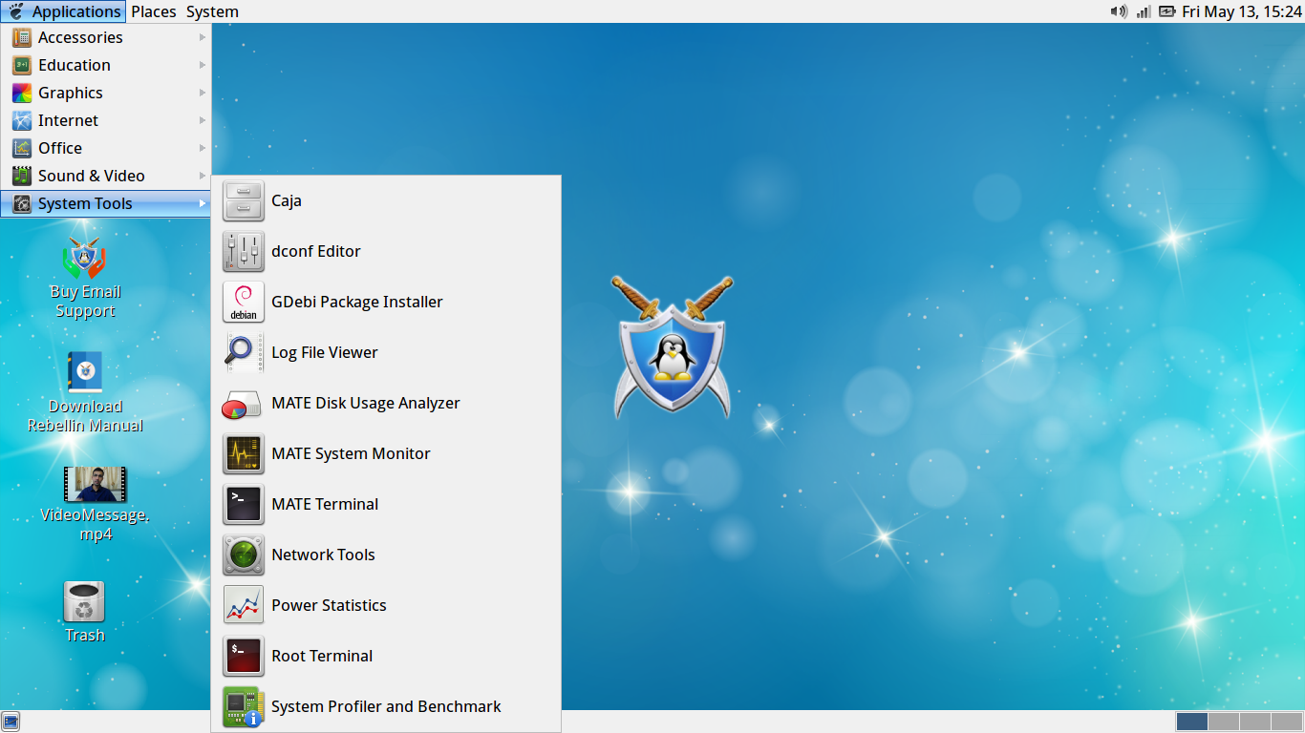The height and width of the screenshot is (733, 1305).
Task: Switch to the second workspace
Action: [1224, 722]
